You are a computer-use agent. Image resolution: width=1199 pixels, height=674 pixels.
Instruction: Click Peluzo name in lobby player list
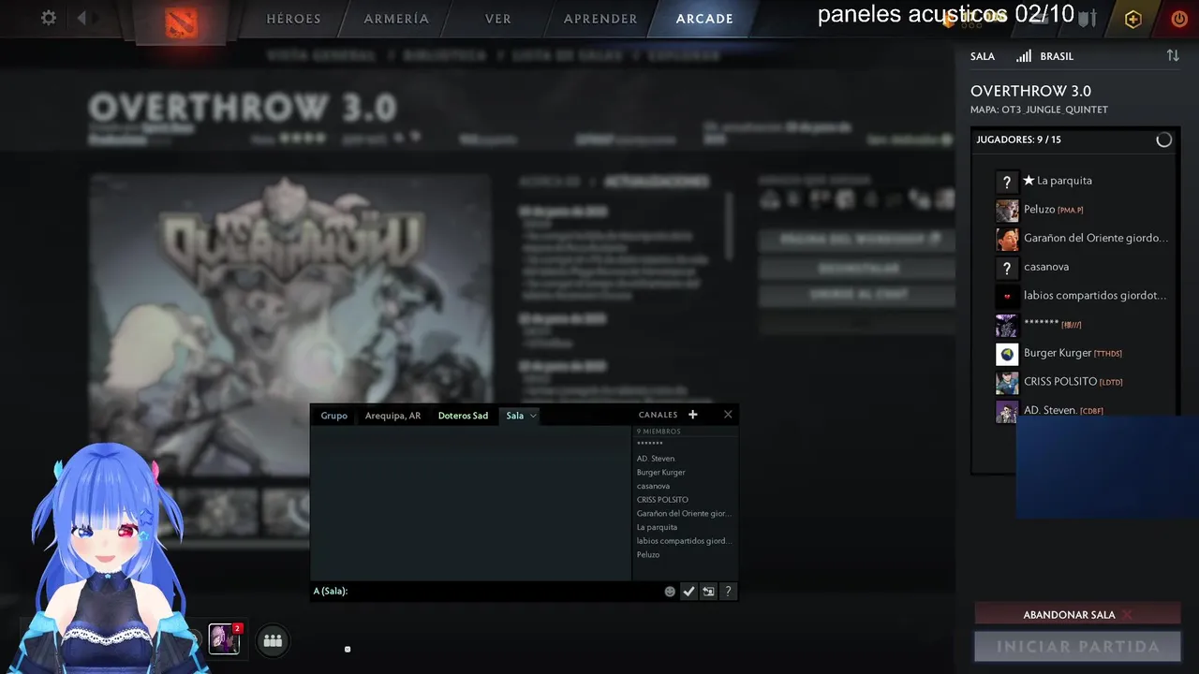coord(1039,210)
